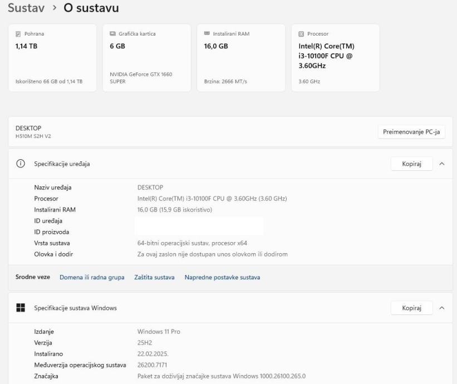Click the Specifikacije uređaja section title
This screenshot has height=384, width=457.
pyautogui.click(x=62, y=164)
